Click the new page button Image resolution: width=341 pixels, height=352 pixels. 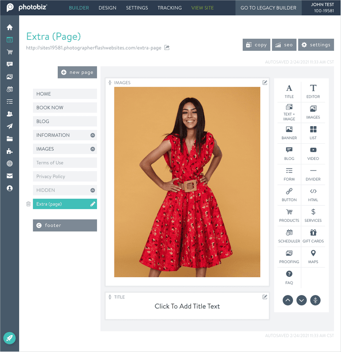tap(77, 72)
